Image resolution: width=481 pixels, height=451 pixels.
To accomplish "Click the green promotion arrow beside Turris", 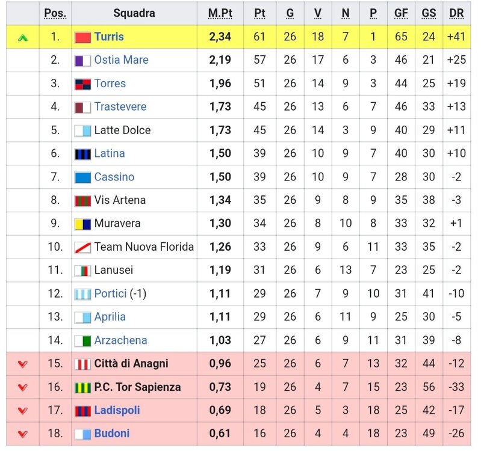I will point(23,38).
